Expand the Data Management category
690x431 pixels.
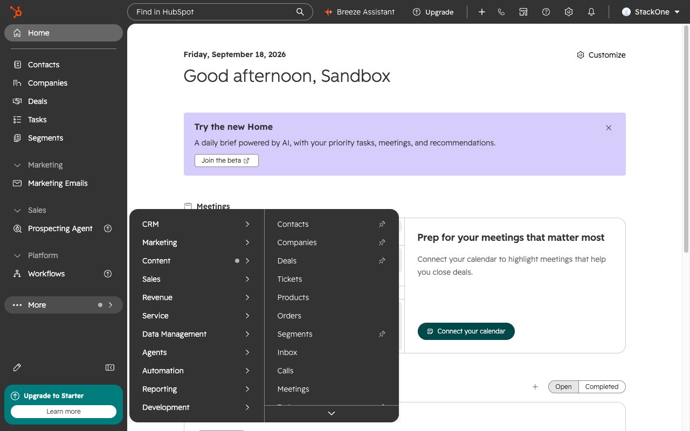pyautogui.click(x=196, y=334)
